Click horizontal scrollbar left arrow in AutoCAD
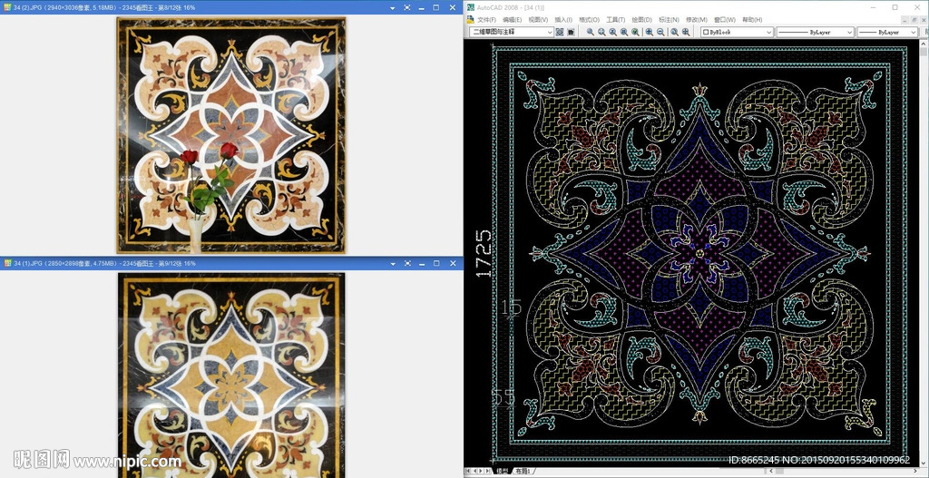Screen dimensions: 929x478 [771, 471]
